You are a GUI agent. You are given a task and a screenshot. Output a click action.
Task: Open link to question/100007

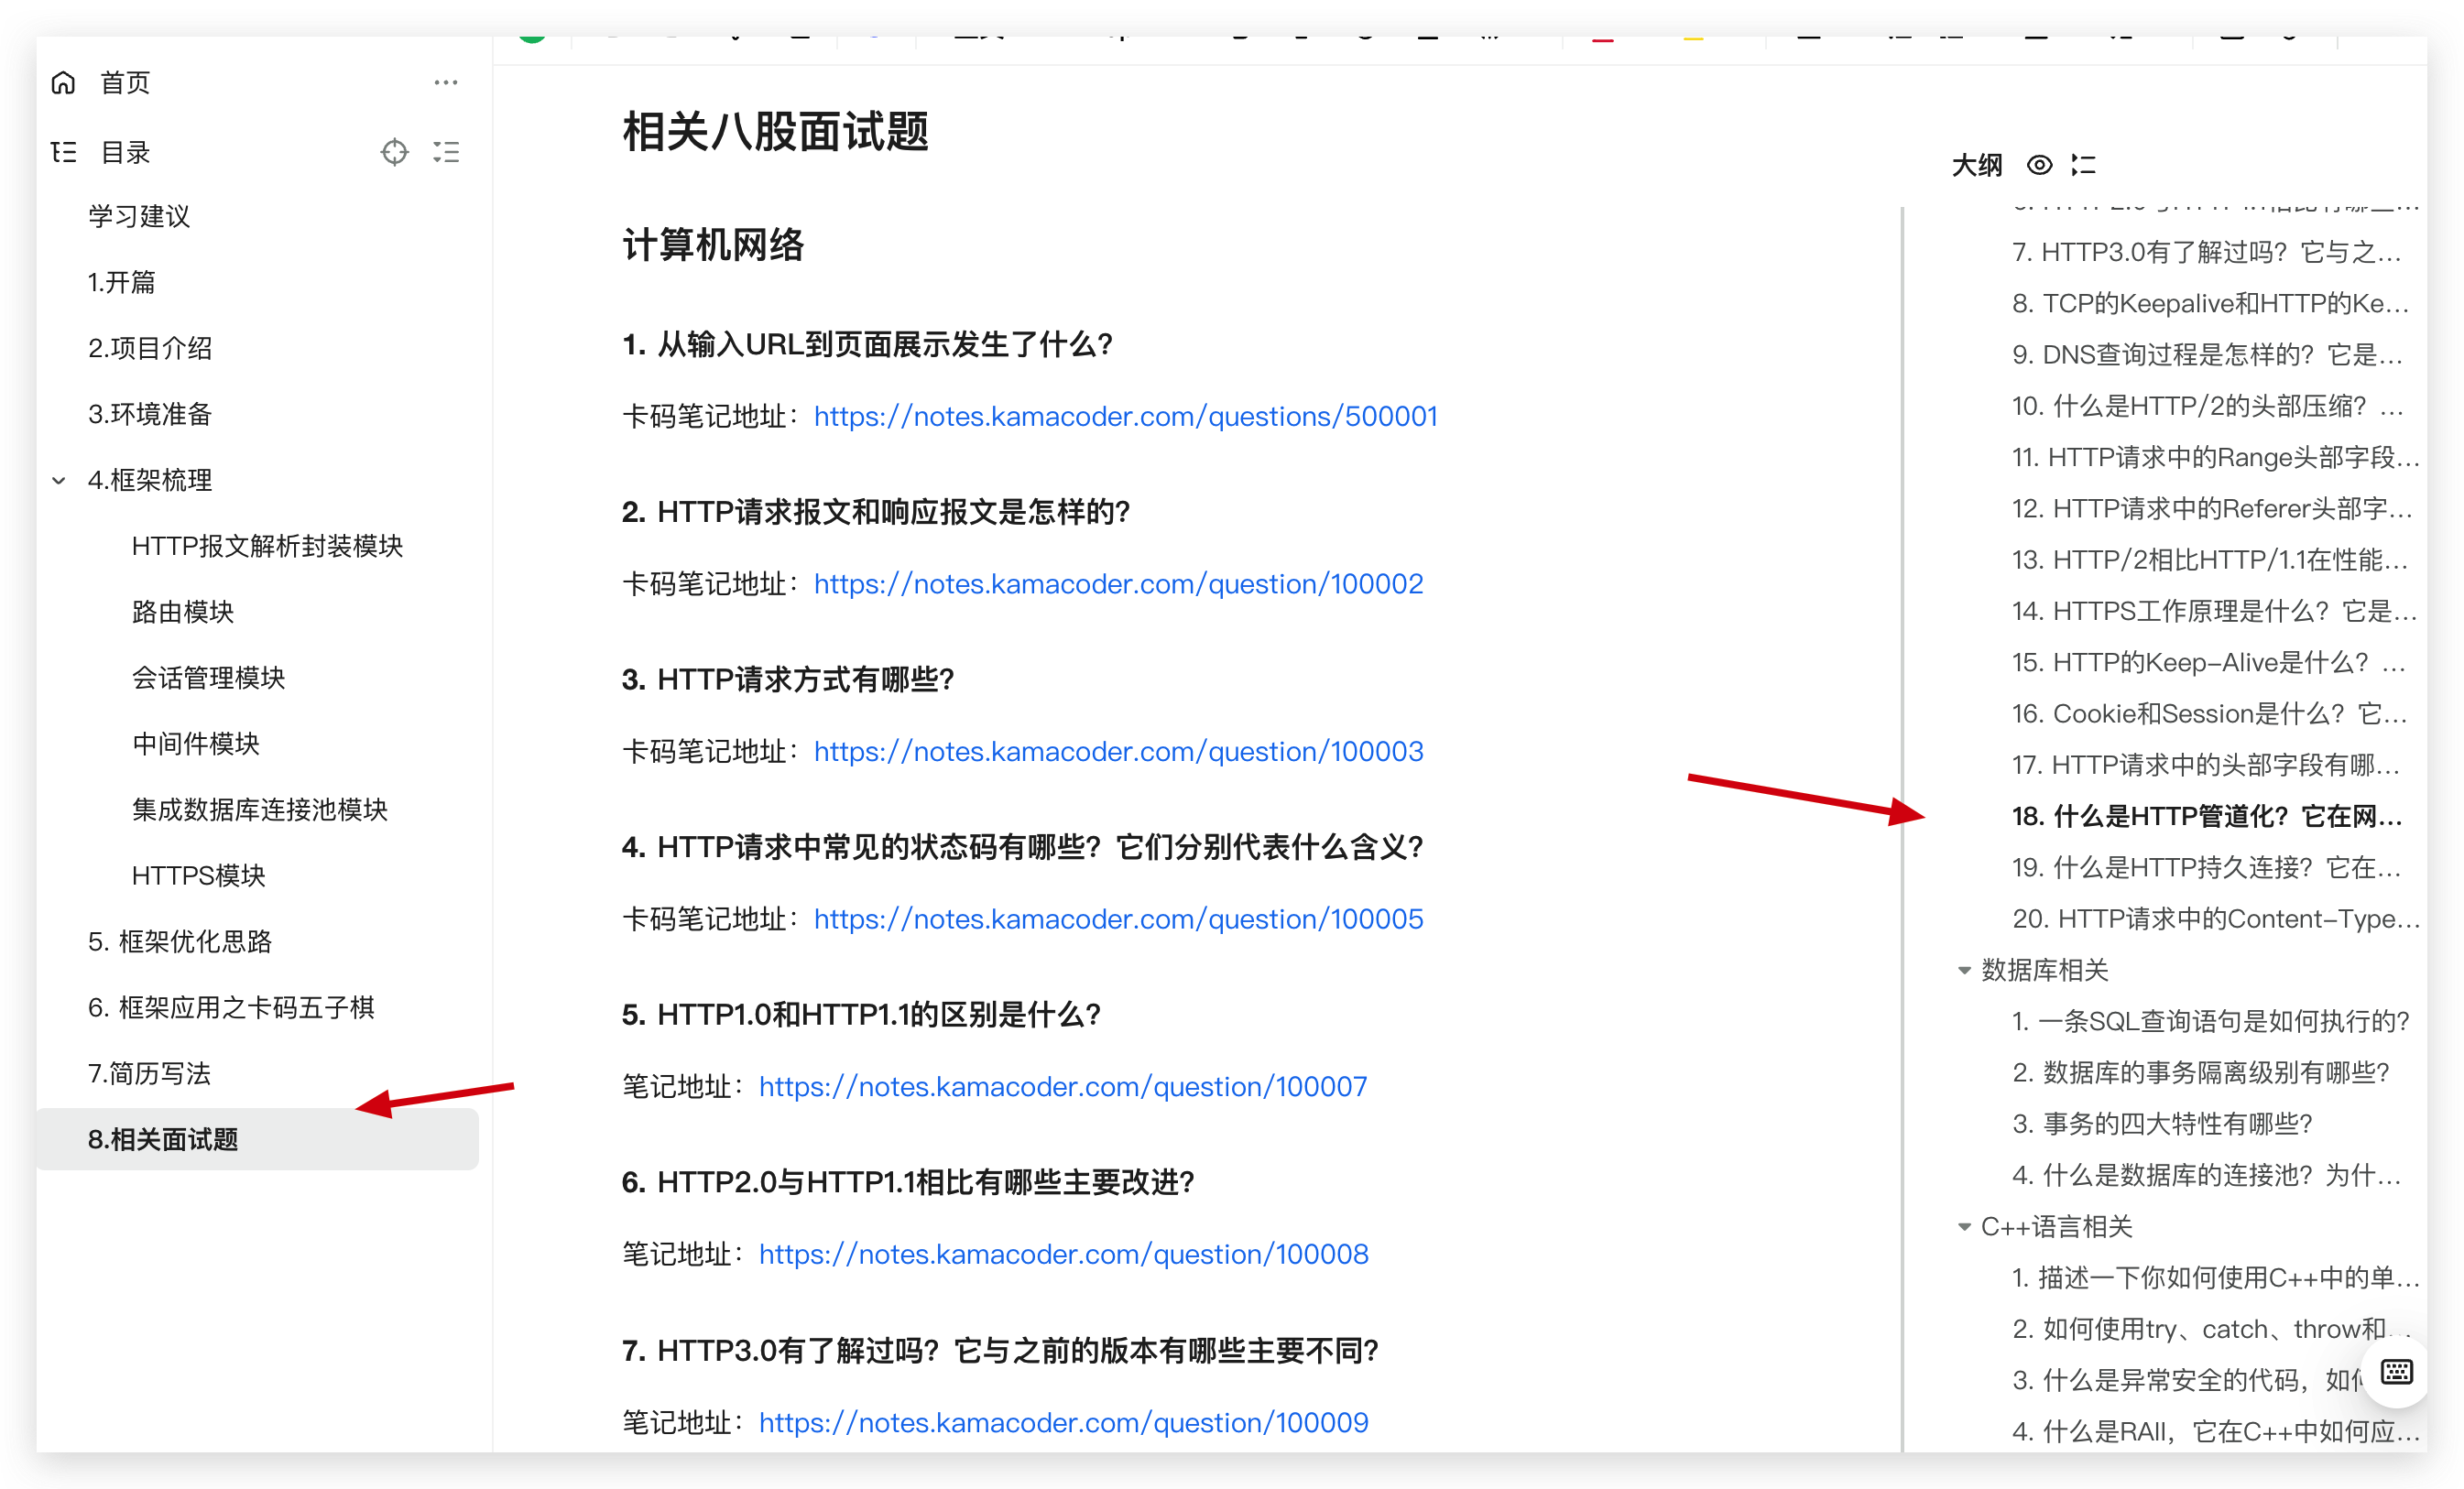pos(1063,1087)
